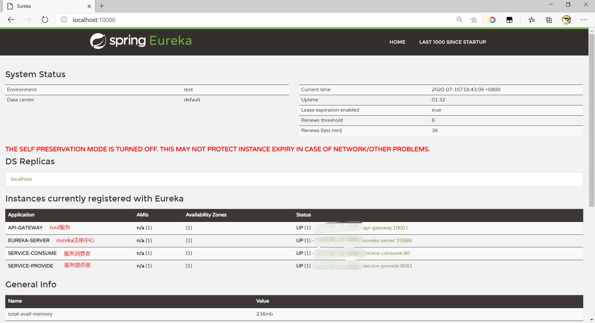Click the Application column header
Image resolution: width=595 pixels, height=323 pixels.
[x=21, y=215]
